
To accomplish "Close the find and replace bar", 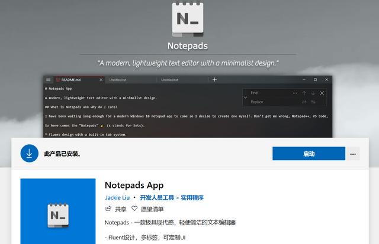I will [322, 93].
